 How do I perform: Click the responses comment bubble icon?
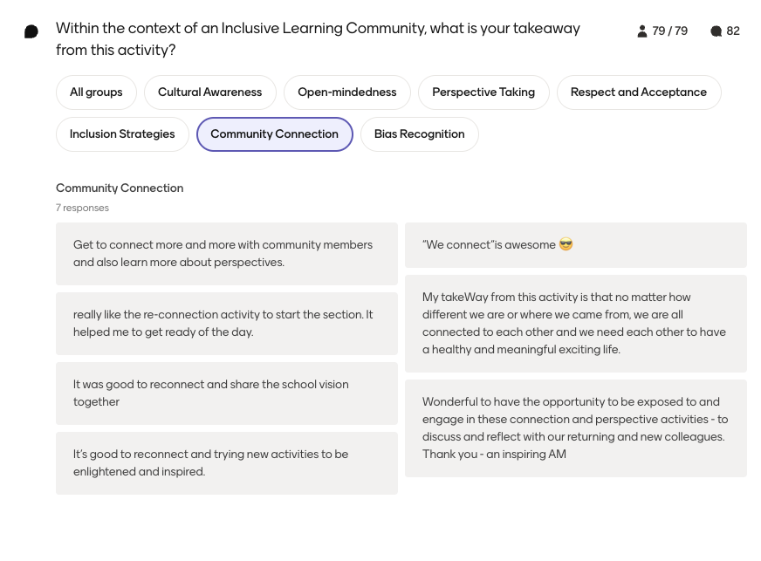pyautogui.click(x=716, y=31)
